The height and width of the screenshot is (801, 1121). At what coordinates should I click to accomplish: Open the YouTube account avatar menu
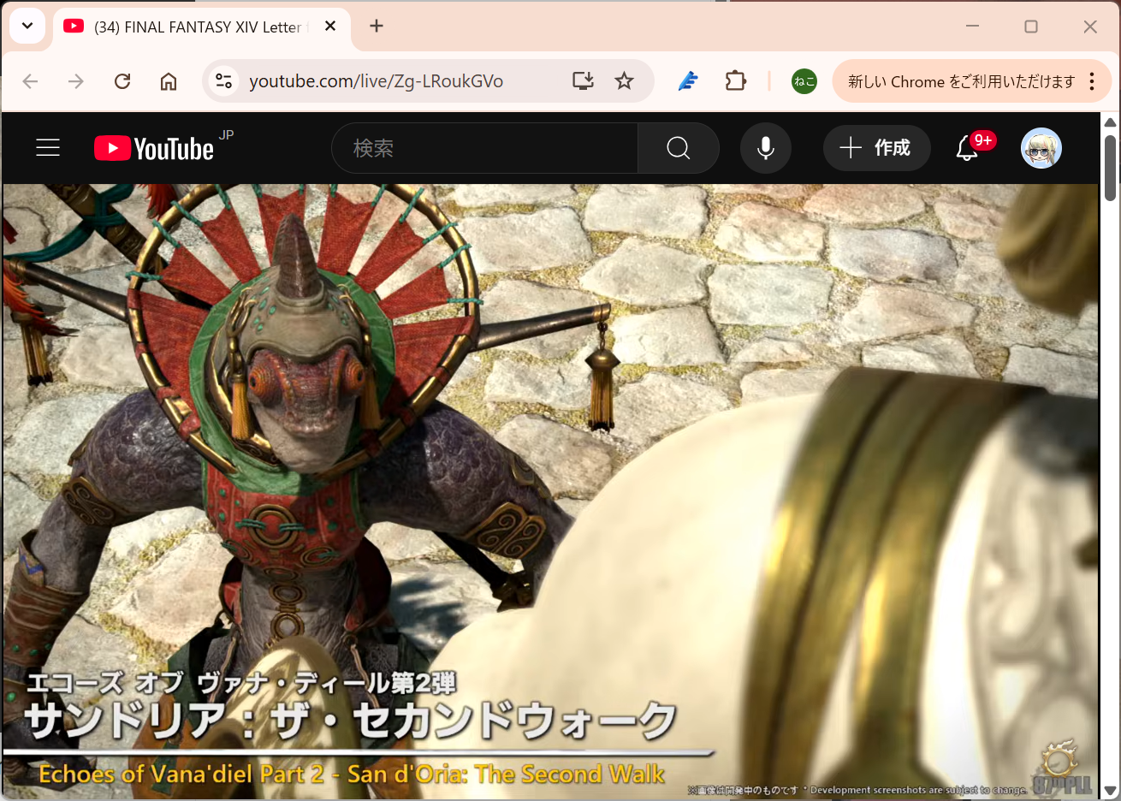click(x=1041, y=148)
